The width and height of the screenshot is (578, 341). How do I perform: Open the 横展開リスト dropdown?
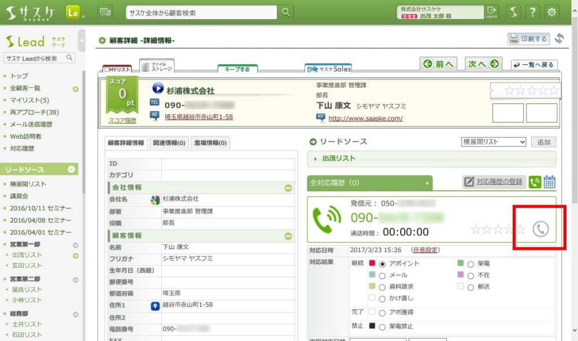click(494, 142)
